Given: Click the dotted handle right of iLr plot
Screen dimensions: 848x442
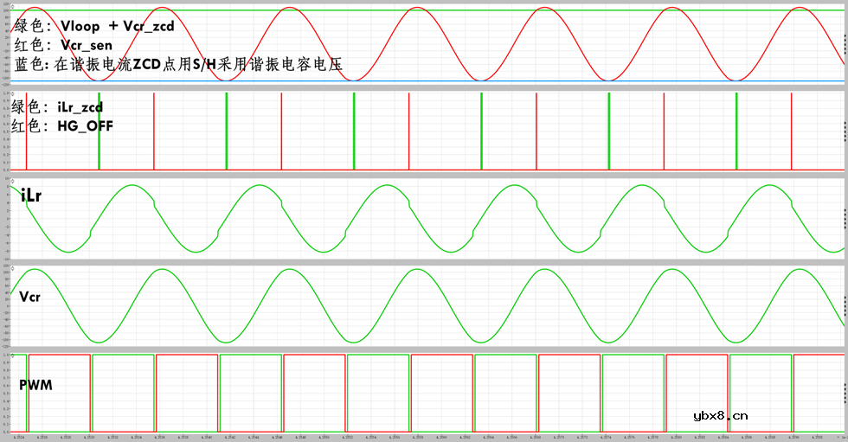Looking at the screenshot, I should tap(845, 219).
